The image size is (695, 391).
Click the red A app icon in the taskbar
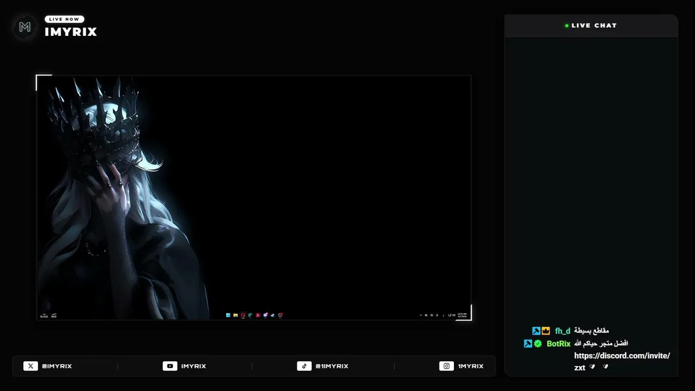click(258, 315)
